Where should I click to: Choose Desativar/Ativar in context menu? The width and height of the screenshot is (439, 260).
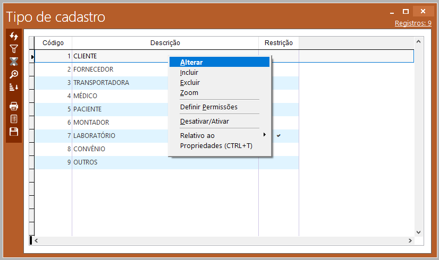[x=205, y=122]
